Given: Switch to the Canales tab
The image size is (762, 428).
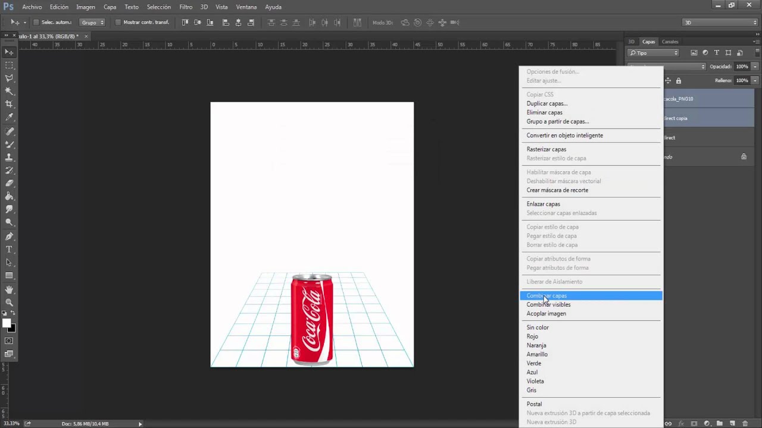Looking at the screenshot, I should pos(670,42).
